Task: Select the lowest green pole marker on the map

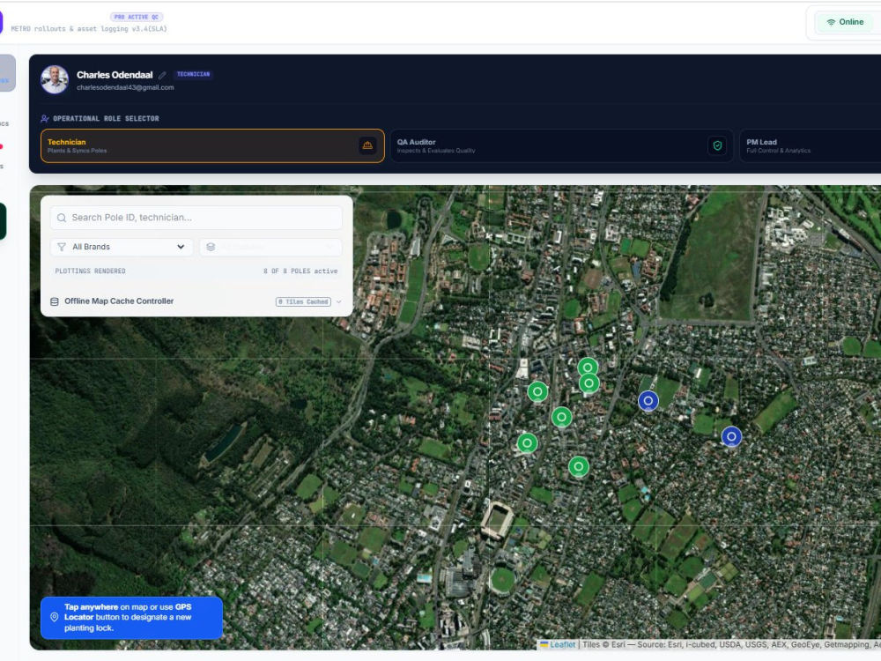Action: (578, 466)
